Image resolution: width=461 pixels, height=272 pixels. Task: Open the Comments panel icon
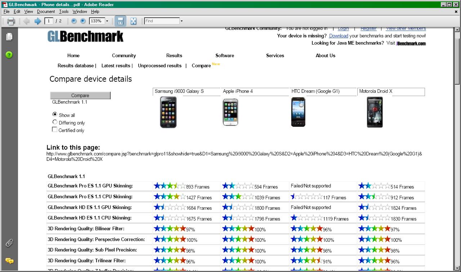tap(9, 261)
